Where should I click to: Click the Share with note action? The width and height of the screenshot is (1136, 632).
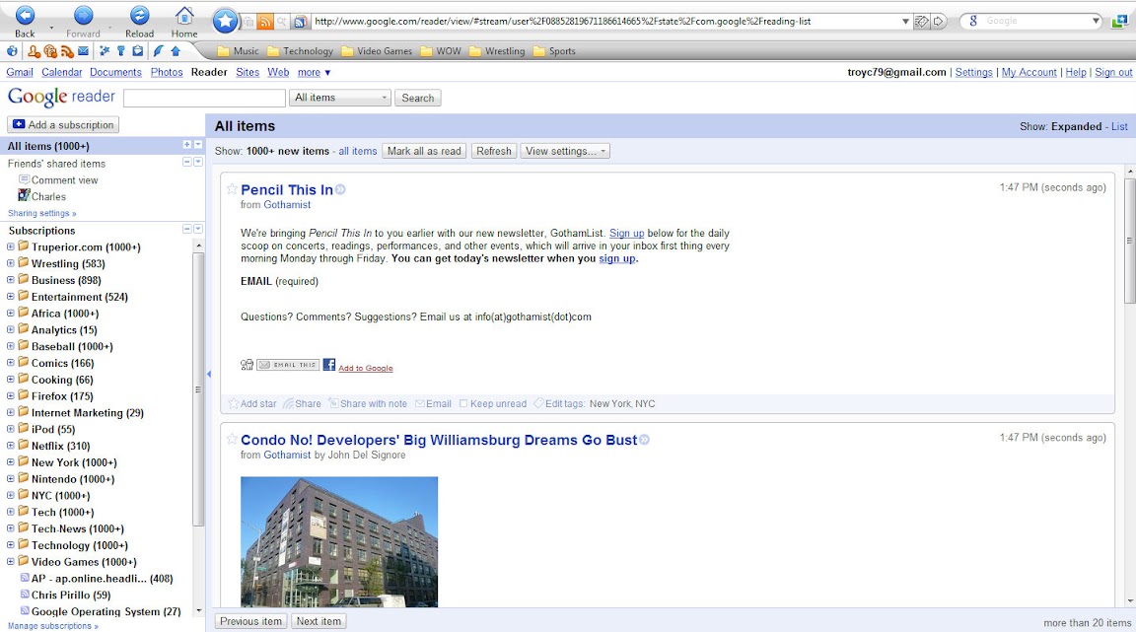point(368,403)
